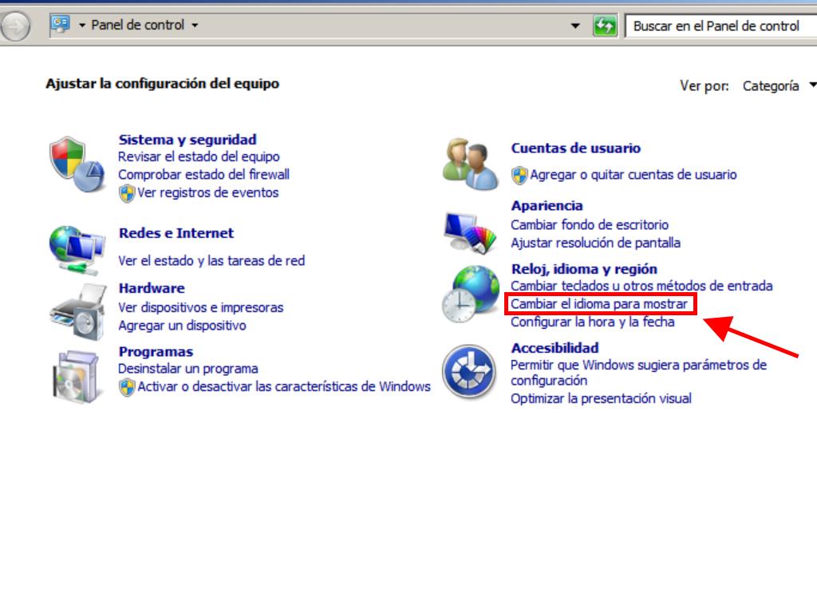Click Comprobar estado del firewall
The image size is (817, 613).
[203, 174]
